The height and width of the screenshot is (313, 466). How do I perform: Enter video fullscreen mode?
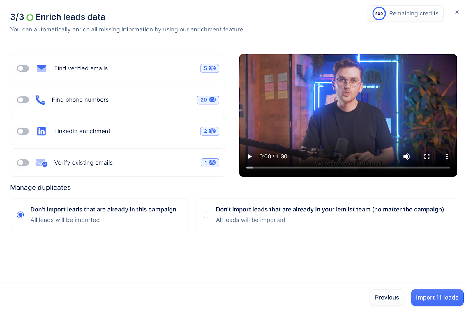[427, 157]
